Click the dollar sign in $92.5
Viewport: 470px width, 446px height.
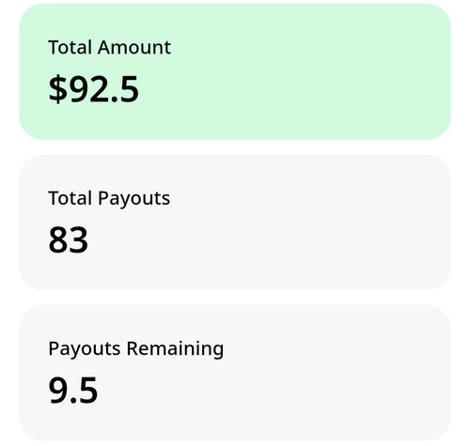click(x=58, y=90)
